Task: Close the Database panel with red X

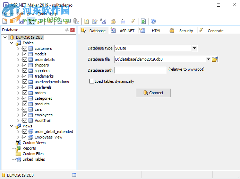Action: point(72,30)
